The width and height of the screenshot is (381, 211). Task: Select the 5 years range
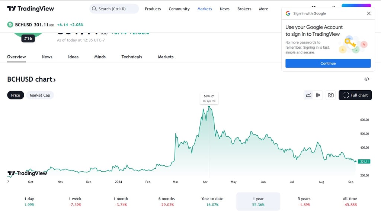pos(304,202)
